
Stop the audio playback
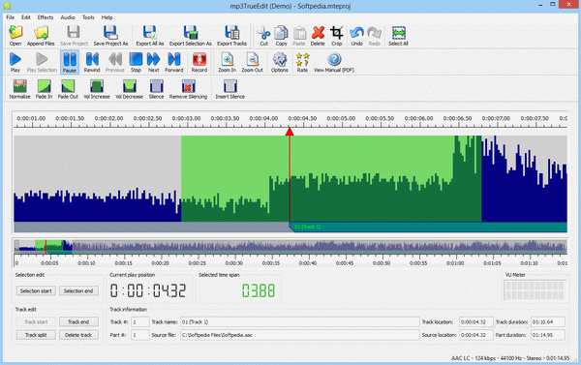tap(136, 62)
